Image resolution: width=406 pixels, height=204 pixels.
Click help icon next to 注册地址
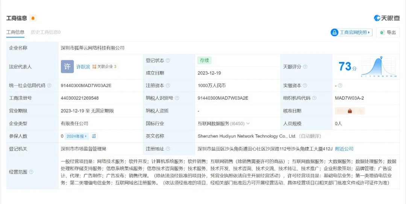(x=168, y=149)
